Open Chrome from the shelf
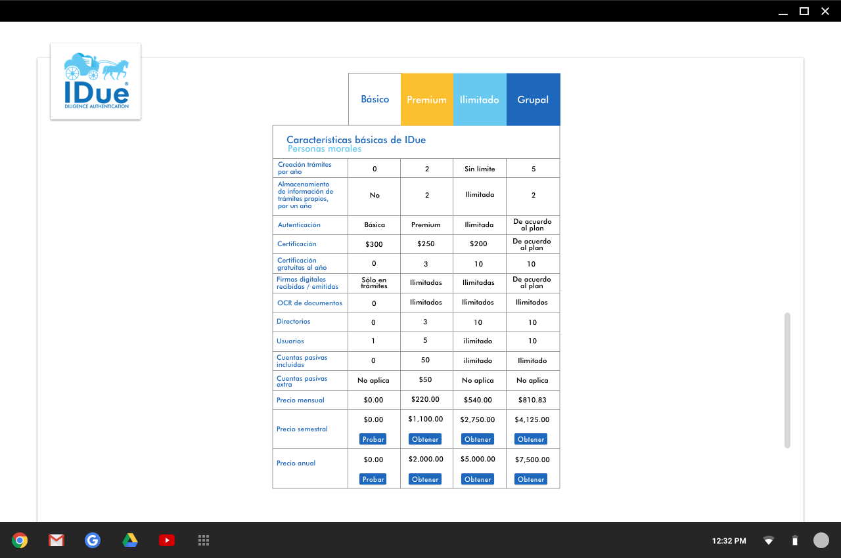Screen dimensions: 841x558 (20, 540)
